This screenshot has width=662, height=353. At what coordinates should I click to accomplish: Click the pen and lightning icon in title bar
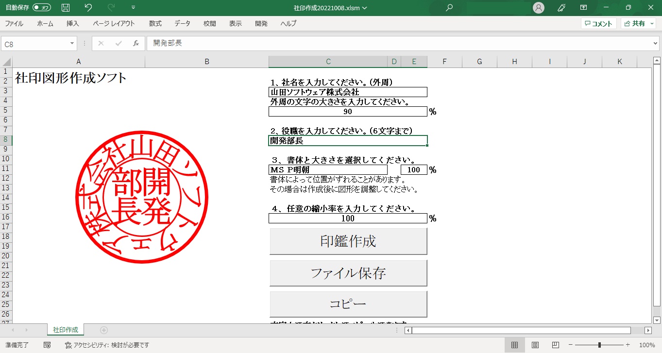coord(562,8)
